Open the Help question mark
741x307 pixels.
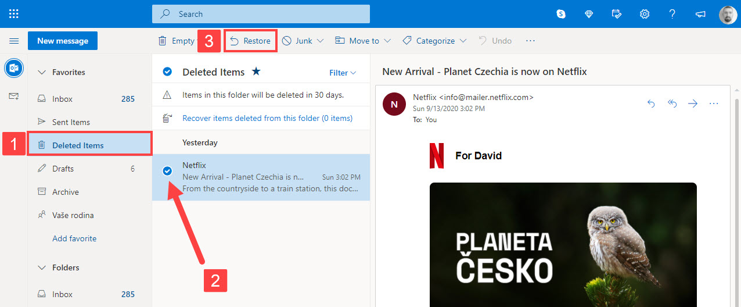click(672, 14)
